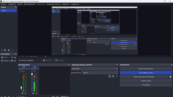The height and width of the screenshot is (97, 173).
Task: Zoom in the preview with plus
Action: point(26,56)
